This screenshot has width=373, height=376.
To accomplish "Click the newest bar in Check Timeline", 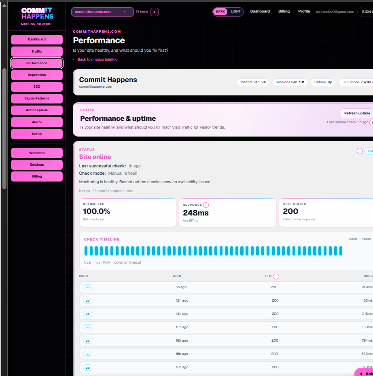I will point(341,251).
